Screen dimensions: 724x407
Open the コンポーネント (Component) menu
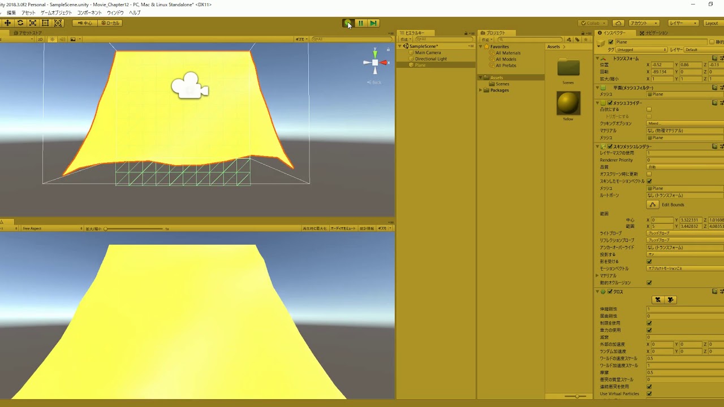(x=89, y=12)
